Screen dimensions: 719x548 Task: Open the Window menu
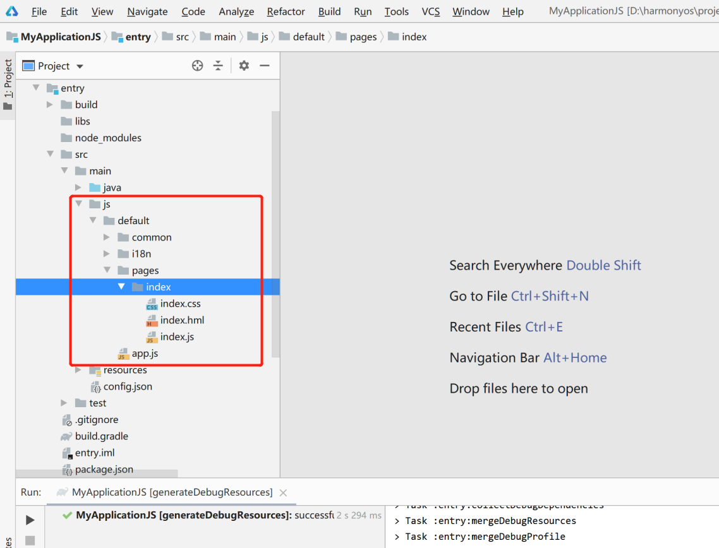coord(471,11)
